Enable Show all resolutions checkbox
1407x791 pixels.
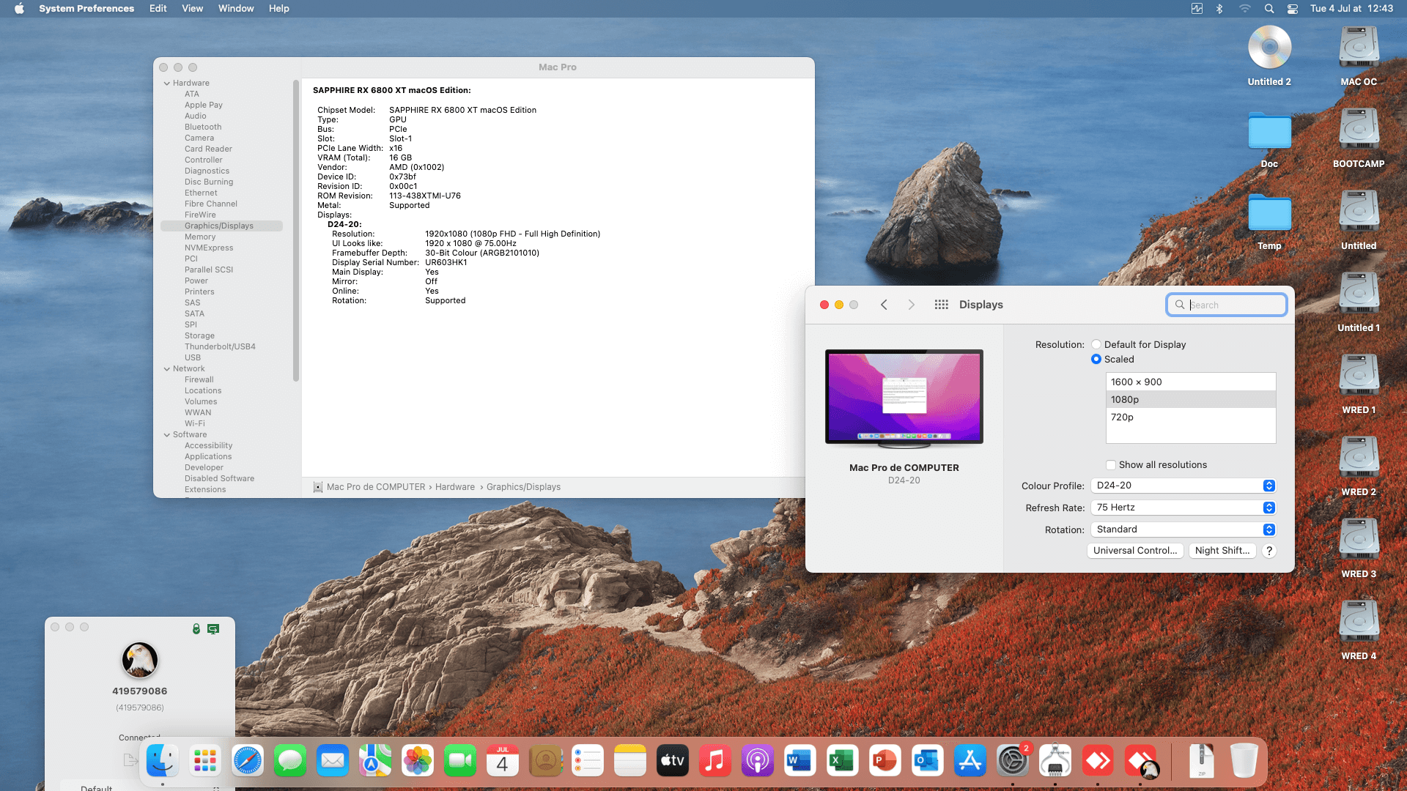[1111, 465]
